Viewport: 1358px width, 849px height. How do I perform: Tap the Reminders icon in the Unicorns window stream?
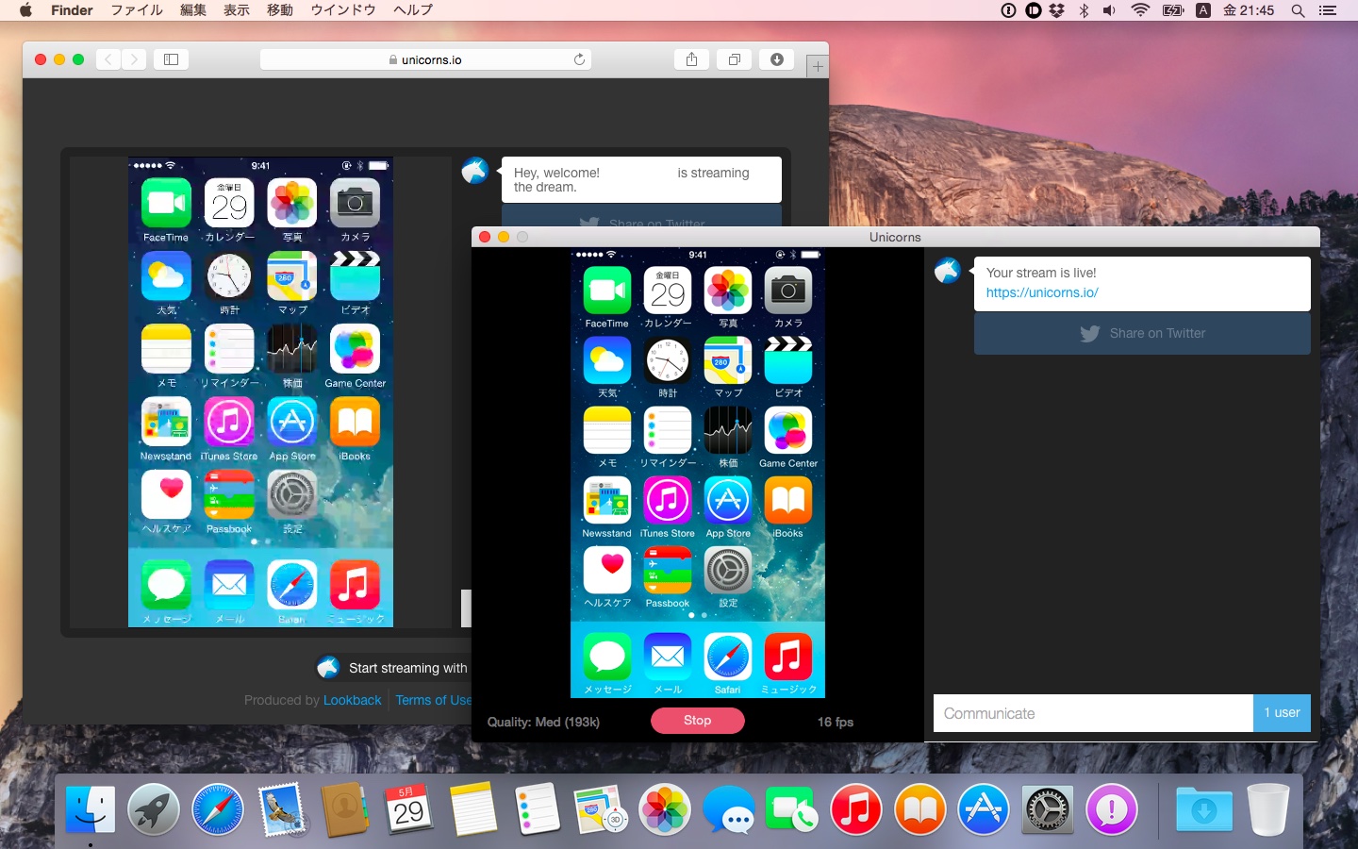668,431
